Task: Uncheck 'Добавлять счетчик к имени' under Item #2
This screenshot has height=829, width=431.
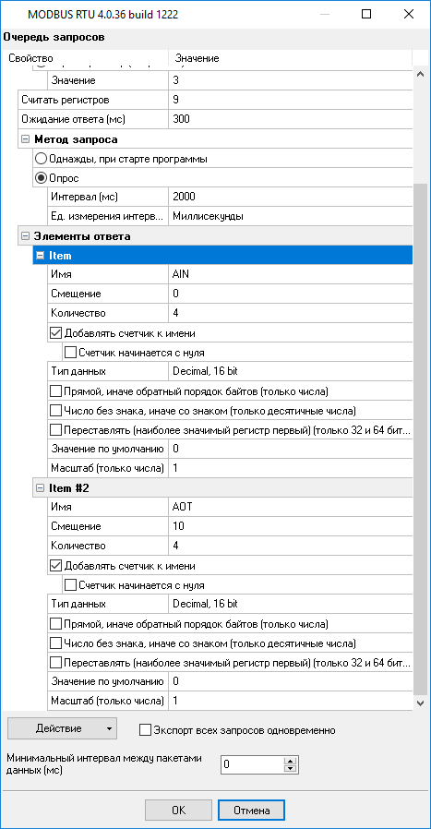Action: point(55,566)
